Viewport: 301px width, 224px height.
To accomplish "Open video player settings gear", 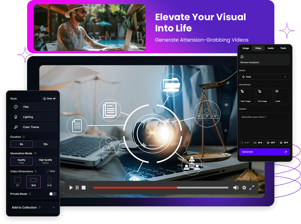I will point(244,188).
